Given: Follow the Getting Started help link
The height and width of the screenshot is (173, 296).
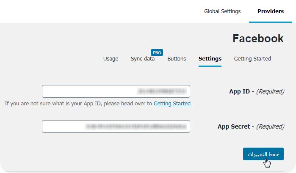Looking at the screenshot, I should coord(172,104).
